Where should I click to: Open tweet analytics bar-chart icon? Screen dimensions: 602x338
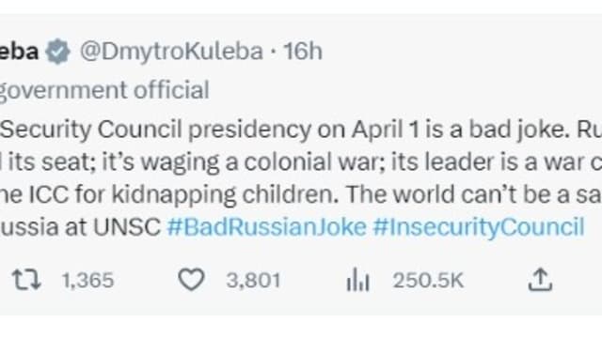[x=357, y=280]
